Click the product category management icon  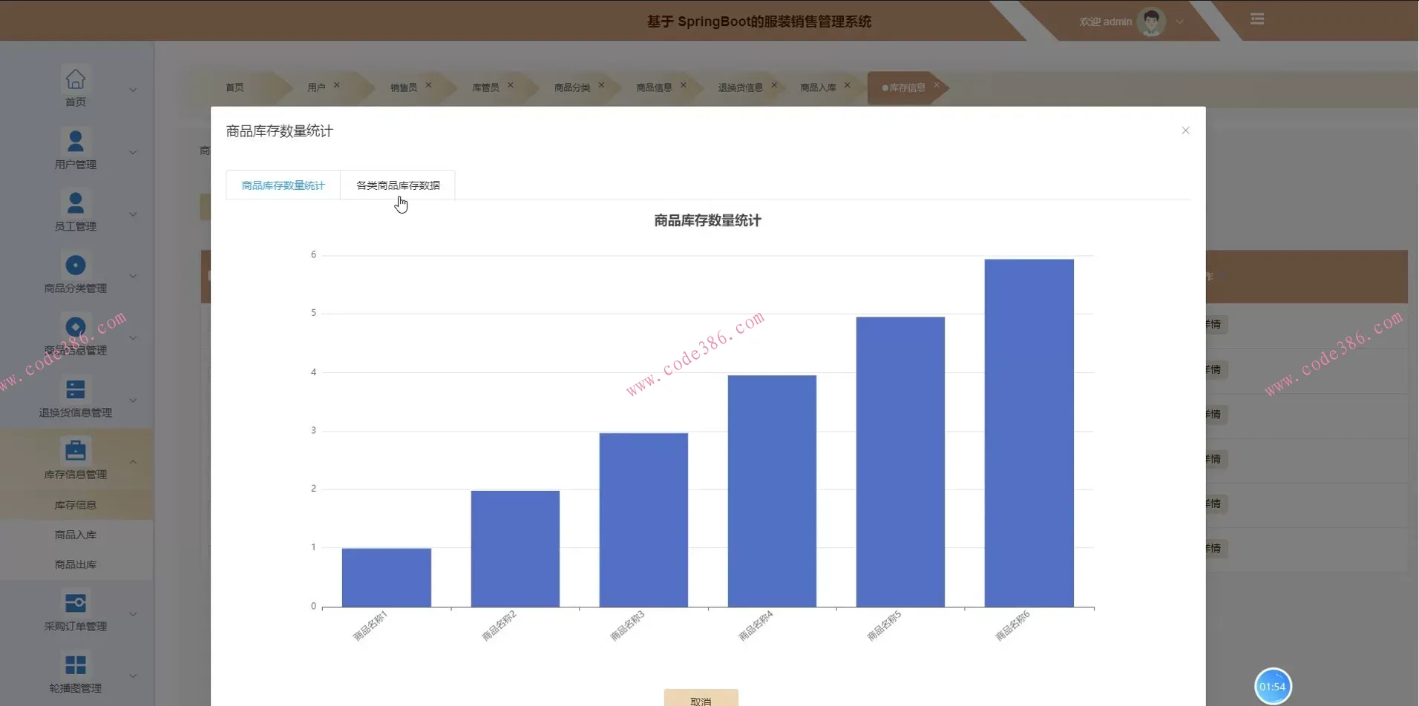tap(75, 265)
